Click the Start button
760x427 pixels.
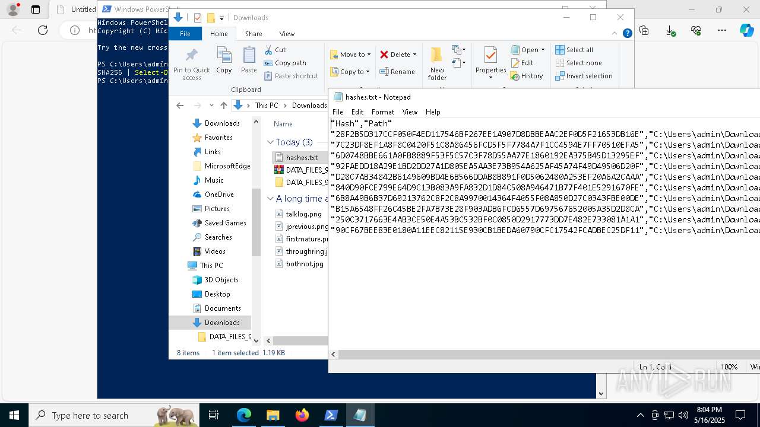click(x=14, y=415)
